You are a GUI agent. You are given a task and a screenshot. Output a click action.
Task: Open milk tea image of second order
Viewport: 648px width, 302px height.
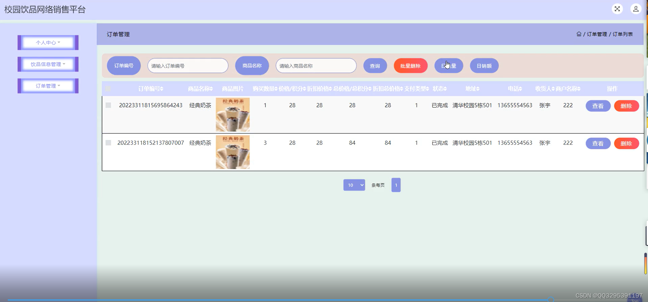point(233,152)
